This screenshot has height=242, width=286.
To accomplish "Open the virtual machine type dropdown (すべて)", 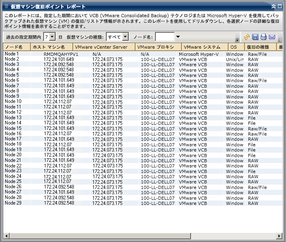I will 125,37.
